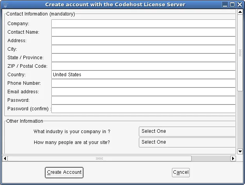This screenshot has height=185, width=245.
Task: Close the Create account window
Action: tap(240, 5)
